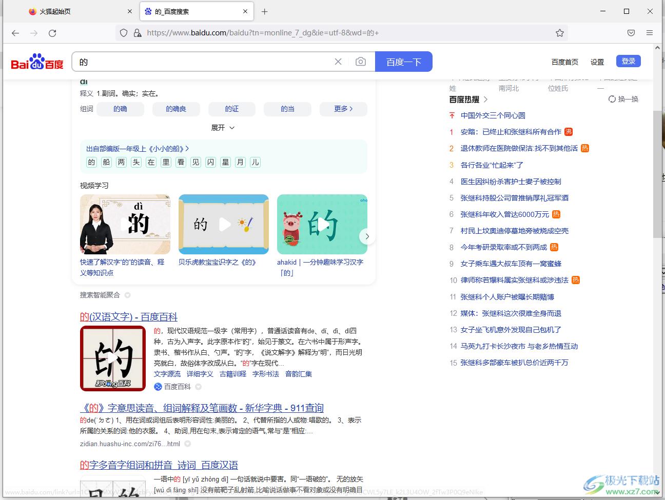This screenshot has height=500, width=665.
Task: Click the 文字源流 sublink
Action: pyautogui.click(x=167, y=374)
